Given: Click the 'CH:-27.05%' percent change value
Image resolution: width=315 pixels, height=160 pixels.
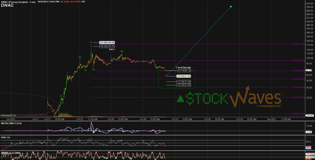Looking at the screenshot, I should (76, 2).
